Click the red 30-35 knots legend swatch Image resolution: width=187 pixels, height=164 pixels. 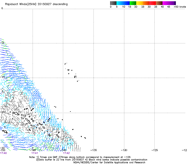[x=153, y=3]
